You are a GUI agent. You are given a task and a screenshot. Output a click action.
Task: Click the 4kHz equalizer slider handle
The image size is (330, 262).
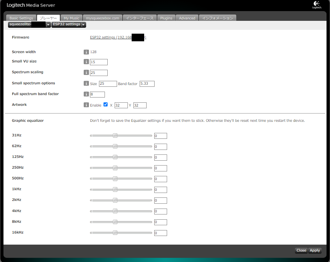pos(115,211)
